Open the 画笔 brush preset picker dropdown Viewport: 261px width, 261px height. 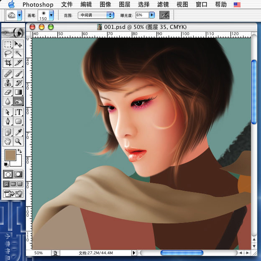click(x=51, y=15)
